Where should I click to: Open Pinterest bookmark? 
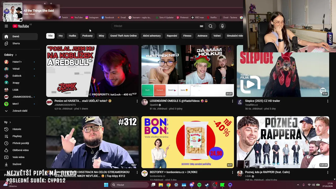pyautogui.click(x=182, y=18)
